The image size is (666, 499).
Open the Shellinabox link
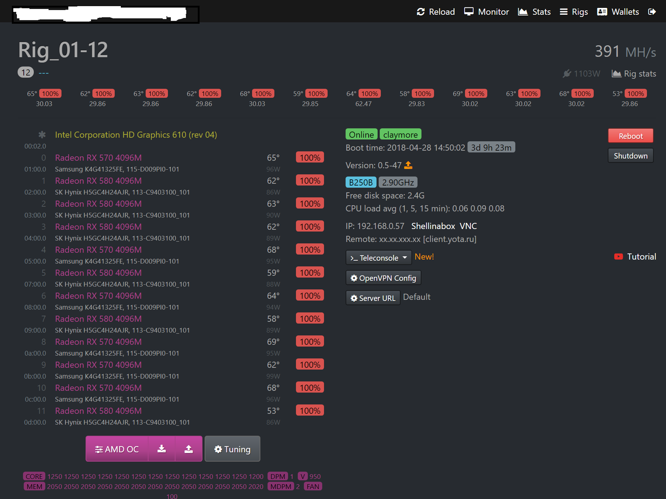click(x=433, y=226)
